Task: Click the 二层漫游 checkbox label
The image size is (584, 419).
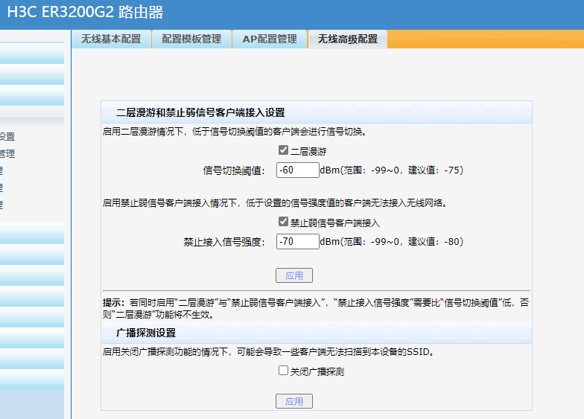Action: pyautogui.click(x=308, y=152)
